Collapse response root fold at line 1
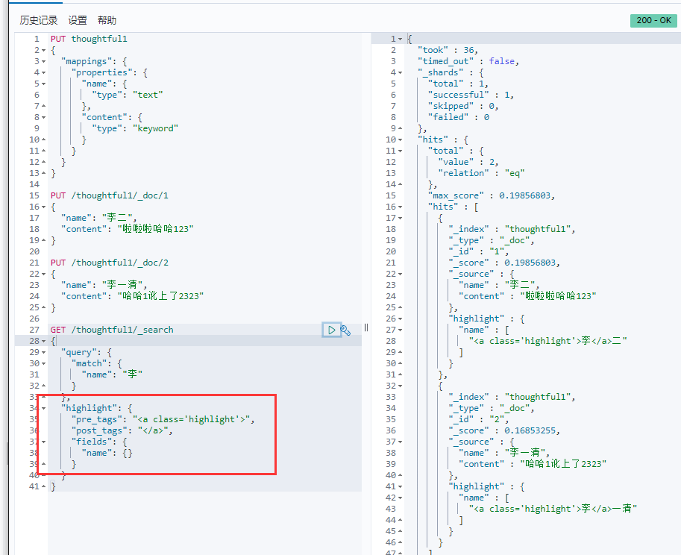The height and width of the screenshot is (555, 681). click(x=400, y=39)
